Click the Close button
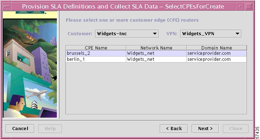This screenshot has width=260, height=139. tap(236, 129)
